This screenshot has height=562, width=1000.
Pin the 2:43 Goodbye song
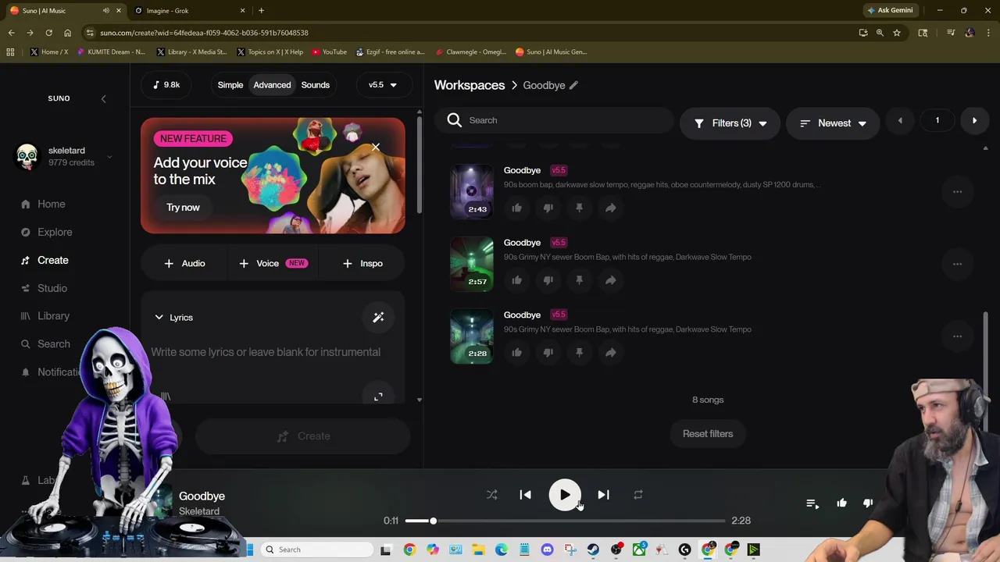click(579, 208)
